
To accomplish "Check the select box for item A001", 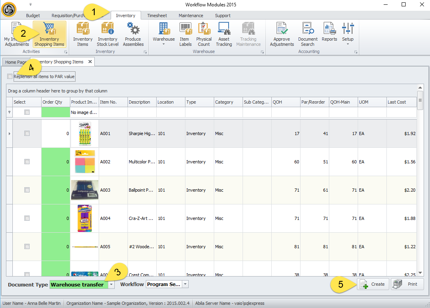I will click(27, 133).
